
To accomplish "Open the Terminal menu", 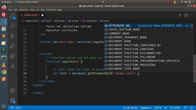I will (51, 10).
